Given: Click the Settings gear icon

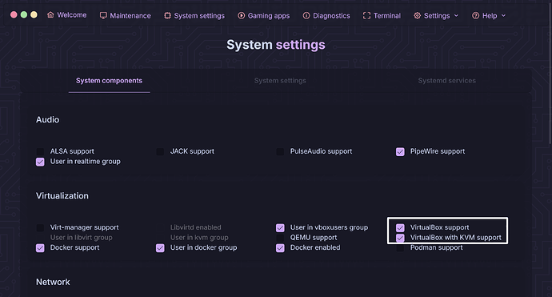Looking at the screenshot, I should click(x=417, y=15).
